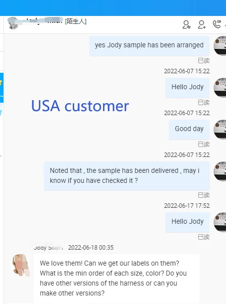The width and height of the screenshot is (226, 304).
Task: Click the 'Good day' message bubble
Action: coord(189,130)
